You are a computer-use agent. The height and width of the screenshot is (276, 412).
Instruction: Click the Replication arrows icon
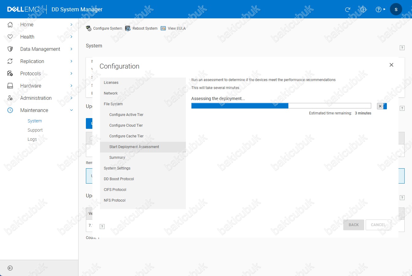[x=10, y=61]
